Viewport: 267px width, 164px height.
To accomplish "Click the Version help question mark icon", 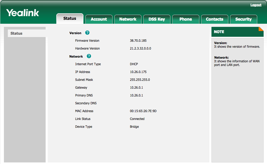I will click(x=87, y=33).
